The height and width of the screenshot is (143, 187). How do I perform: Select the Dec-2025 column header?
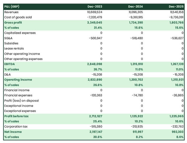point(176,7)
